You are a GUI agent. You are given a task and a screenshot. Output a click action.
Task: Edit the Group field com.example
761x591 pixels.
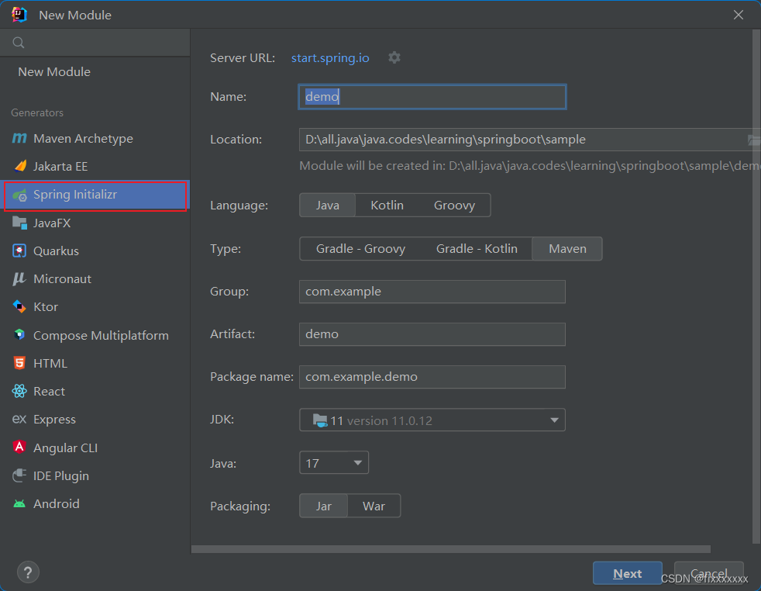coord(432,292)
